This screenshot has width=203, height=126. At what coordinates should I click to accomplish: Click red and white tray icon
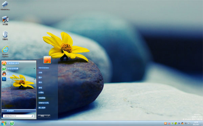tap(169, 123)
